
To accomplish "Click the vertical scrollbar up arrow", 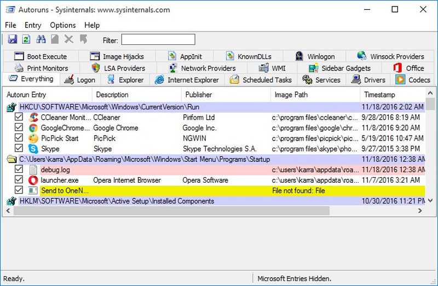I will click(x=430, y=93).
